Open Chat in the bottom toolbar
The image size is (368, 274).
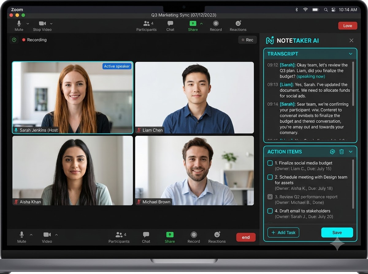[x=146, y=238]
